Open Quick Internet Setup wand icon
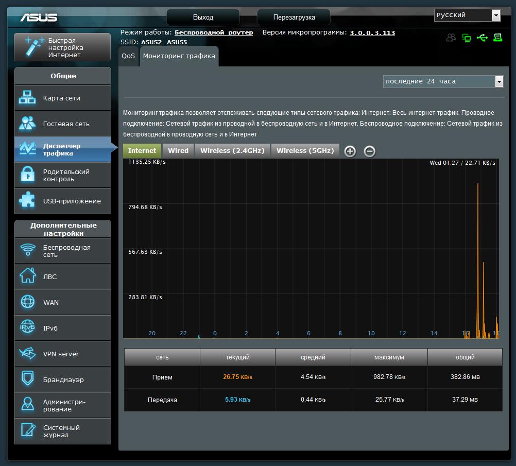Viewport: 516px width, 466px height. click(33, 47)
